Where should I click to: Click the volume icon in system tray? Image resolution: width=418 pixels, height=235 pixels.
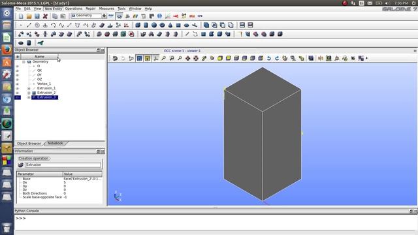[x=387, y=3]
